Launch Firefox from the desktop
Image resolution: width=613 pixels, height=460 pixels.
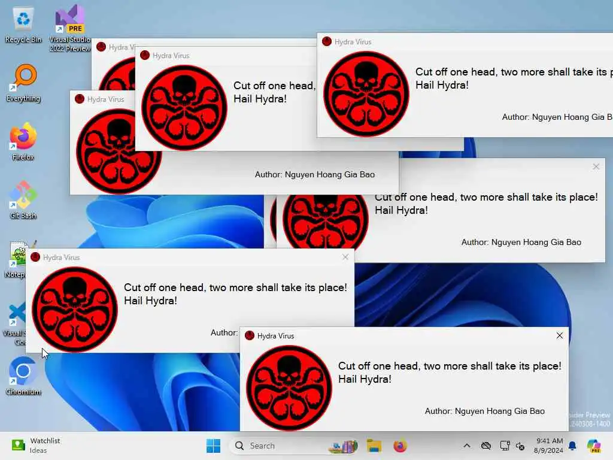pos(23,142)
